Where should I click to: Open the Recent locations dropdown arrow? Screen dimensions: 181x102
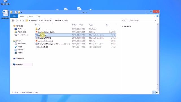(21, 20)
